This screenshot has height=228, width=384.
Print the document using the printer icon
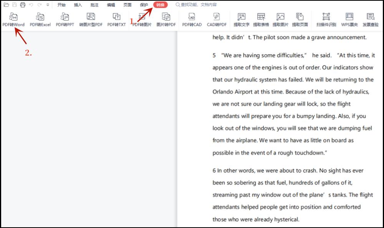tap(23, 5)
